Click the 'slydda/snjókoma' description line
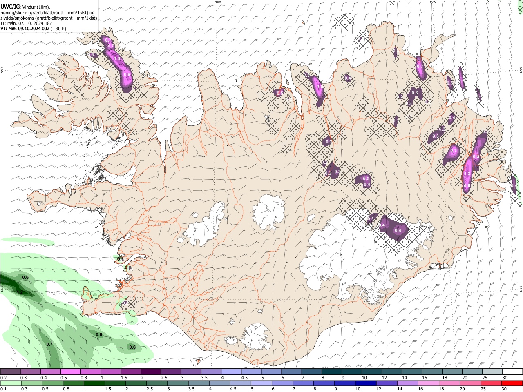Viewport: 523px width, 392px height. [49, 18]
